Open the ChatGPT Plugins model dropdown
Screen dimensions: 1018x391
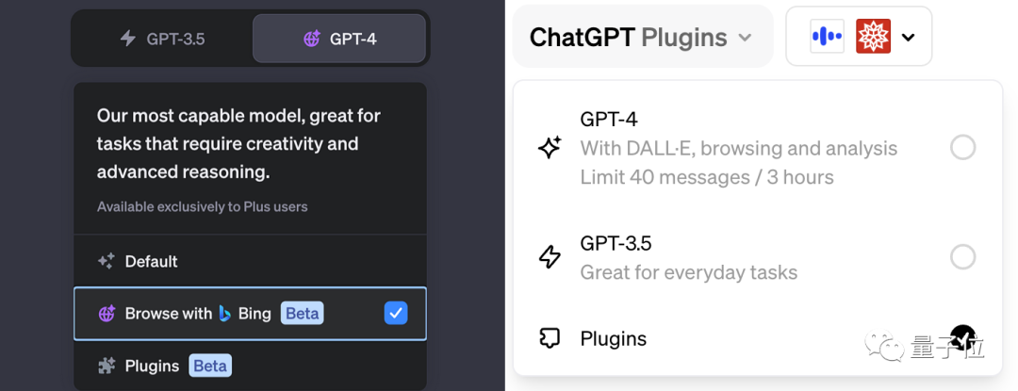pyautogui.click(x=641, y=38)
